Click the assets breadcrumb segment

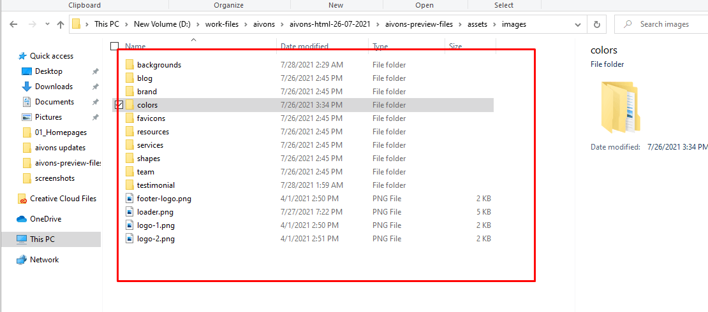coord(478,24)
